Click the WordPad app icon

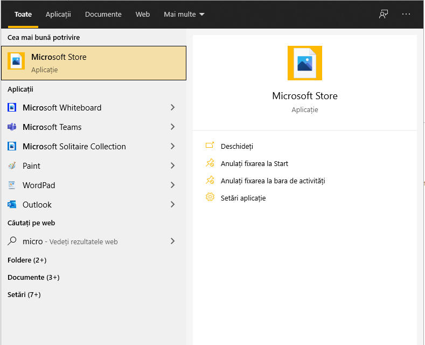[12, 185]
